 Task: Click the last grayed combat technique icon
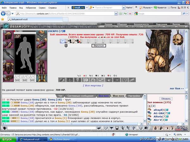[132, 80]
